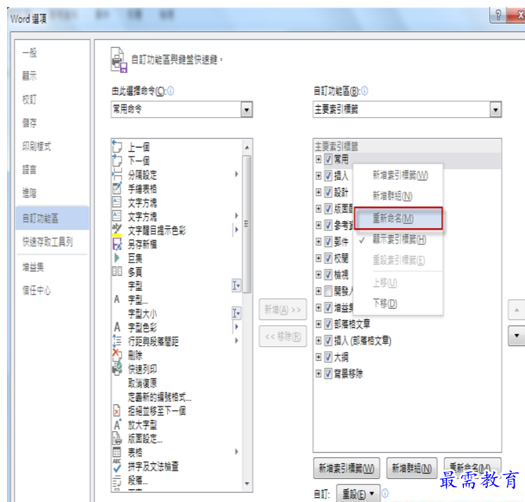525x502 pixels.
Task: Toggle the 部落格文章 checkbox
Action: (328, 324)
